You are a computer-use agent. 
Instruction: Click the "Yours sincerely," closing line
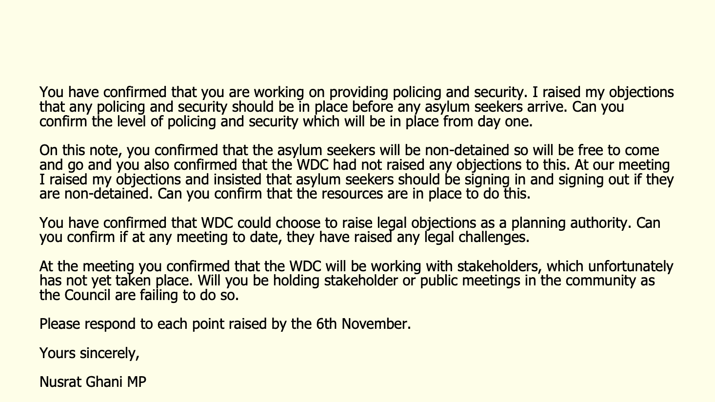tap(89, 353)
